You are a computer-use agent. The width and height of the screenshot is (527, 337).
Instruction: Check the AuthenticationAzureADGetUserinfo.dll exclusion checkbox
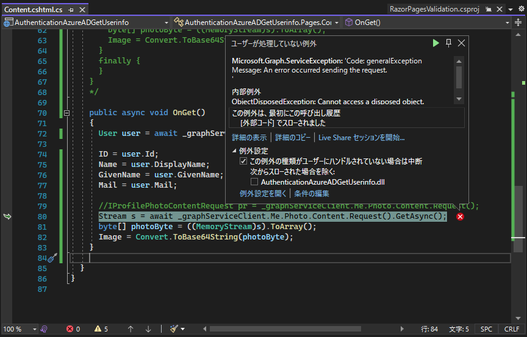tap(254, 182)
